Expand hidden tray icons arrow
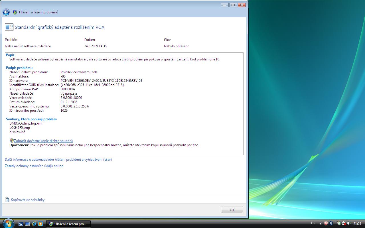 coord(321,223)
